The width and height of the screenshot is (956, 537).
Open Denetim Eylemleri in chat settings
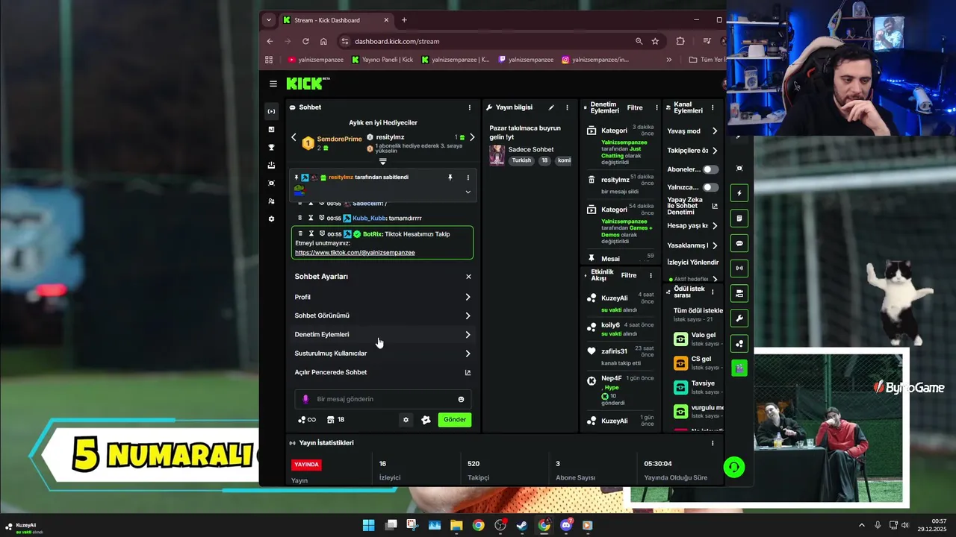pos(382,334)
